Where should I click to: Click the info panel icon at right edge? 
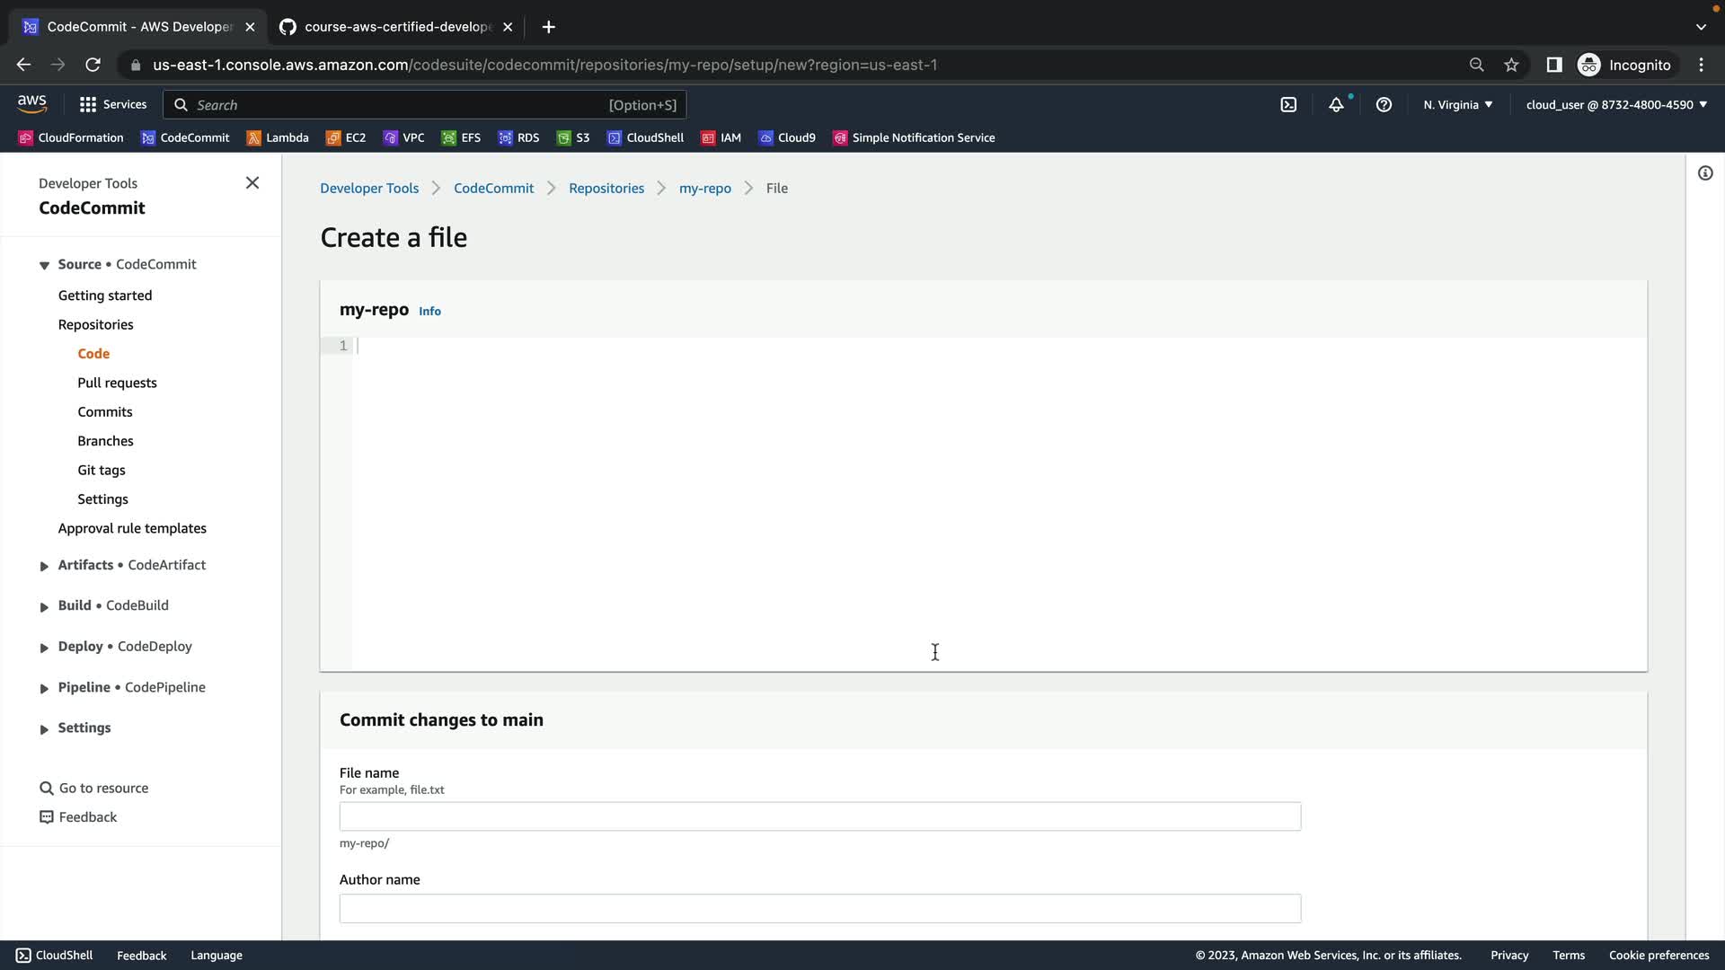pyautogui.click(x=1705, y=173)
